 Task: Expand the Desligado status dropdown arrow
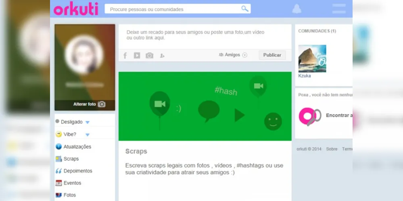tap(88, 122)
